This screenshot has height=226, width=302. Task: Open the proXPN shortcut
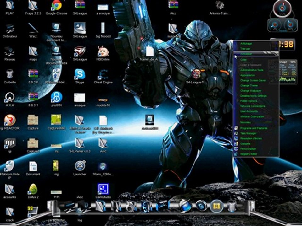[56, 99]
